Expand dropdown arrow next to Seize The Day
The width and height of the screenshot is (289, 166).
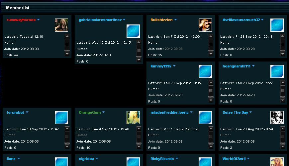pyautogui.click(x=251, y=112)
